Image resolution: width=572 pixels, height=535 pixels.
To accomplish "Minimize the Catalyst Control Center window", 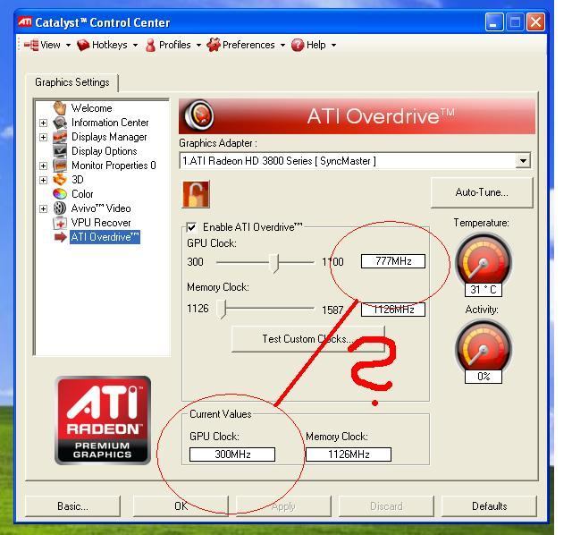I will [x=494, y=21].
